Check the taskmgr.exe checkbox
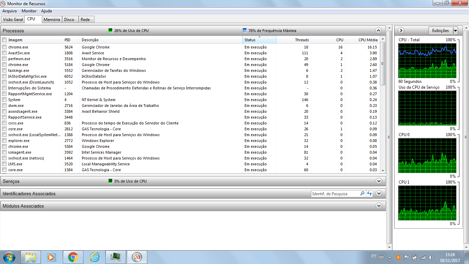Screen dimensions: 469x264 pyautogui.click(x=4, y=70)
